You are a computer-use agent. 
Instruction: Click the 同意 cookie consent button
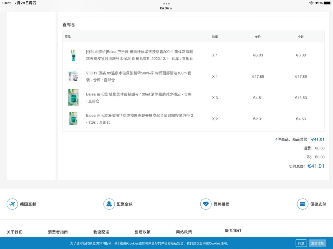coord(301,243)
